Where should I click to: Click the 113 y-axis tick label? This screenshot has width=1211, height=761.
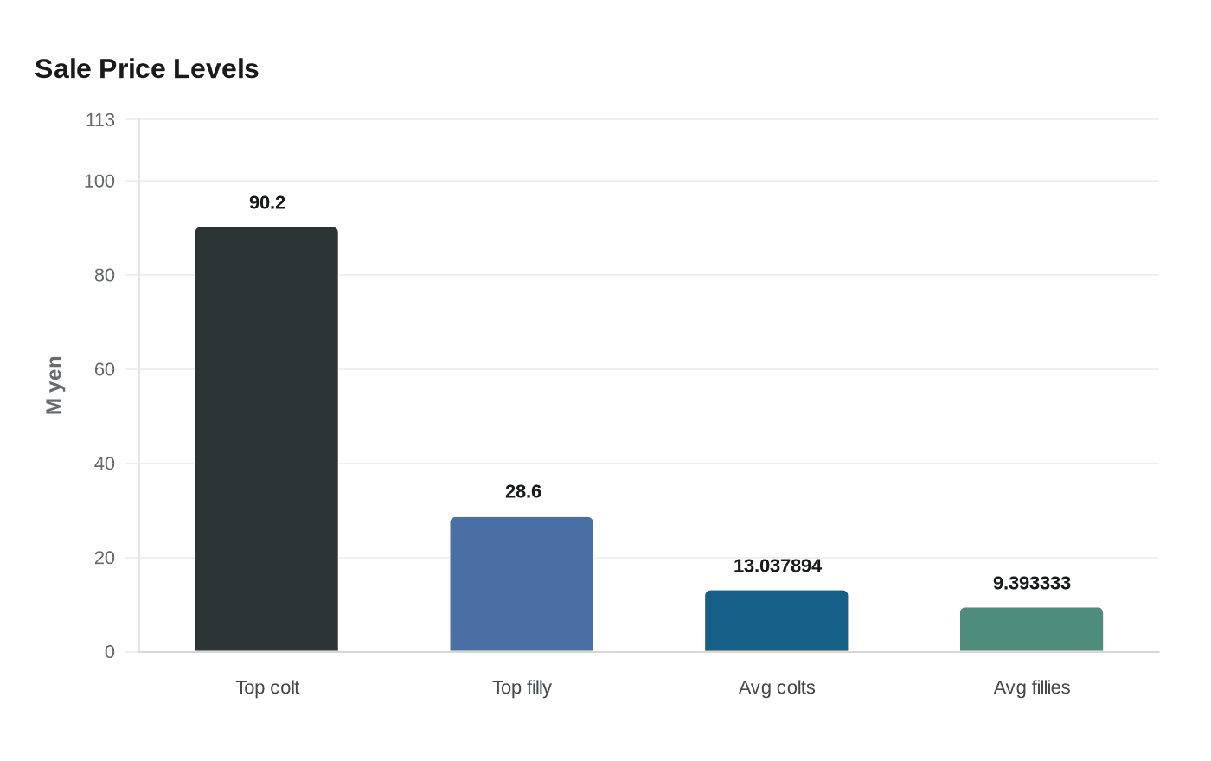coord(100,120)
